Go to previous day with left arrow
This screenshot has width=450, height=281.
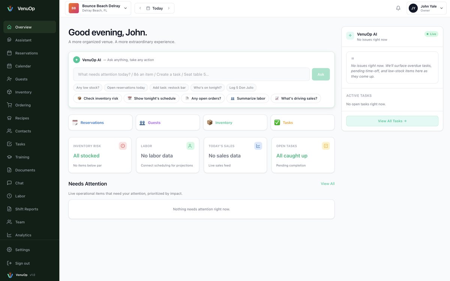[x=140, y=8]
